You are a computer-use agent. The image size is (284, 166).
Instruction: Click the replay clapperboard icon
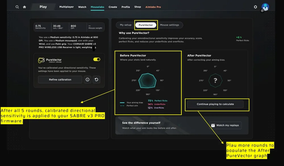[213, 125]
